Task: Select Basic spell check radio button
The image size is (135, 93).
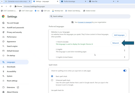Action: tap(52, 76)
